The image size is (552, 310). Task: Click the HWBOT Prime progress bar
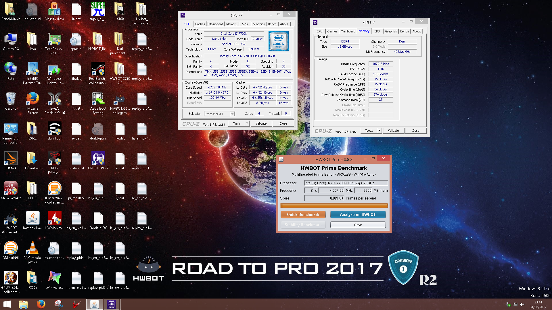334,206
